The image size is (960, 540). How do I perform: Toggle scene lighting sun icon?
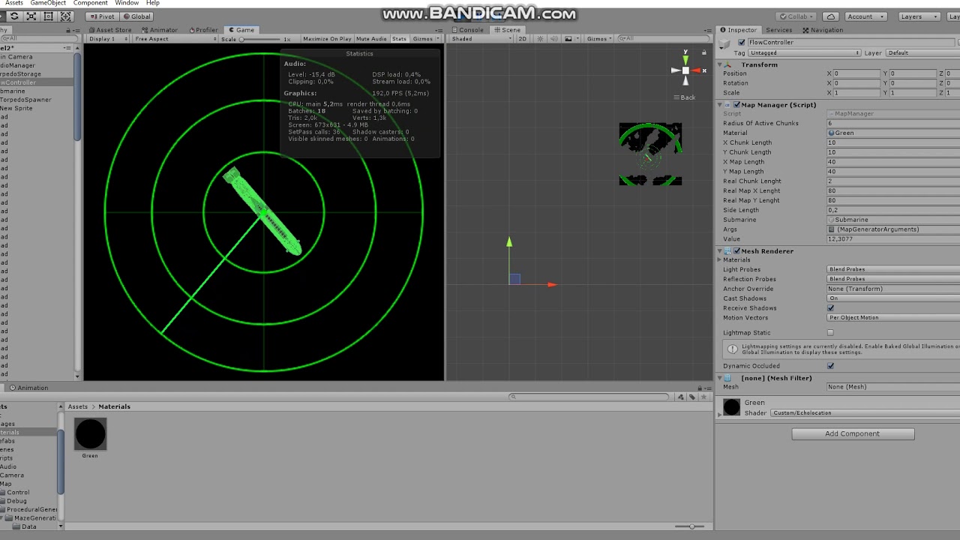tap(538, 39)
